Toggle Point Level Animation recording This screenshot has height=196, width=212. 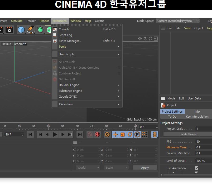pyautogui.click(x=145, y=134)
